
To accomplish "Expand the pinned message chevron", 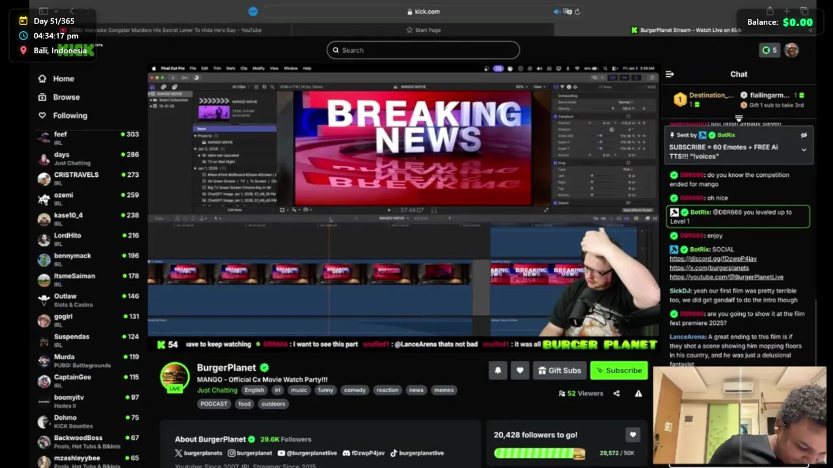I will pyautogui.click(x=804, y=149).
